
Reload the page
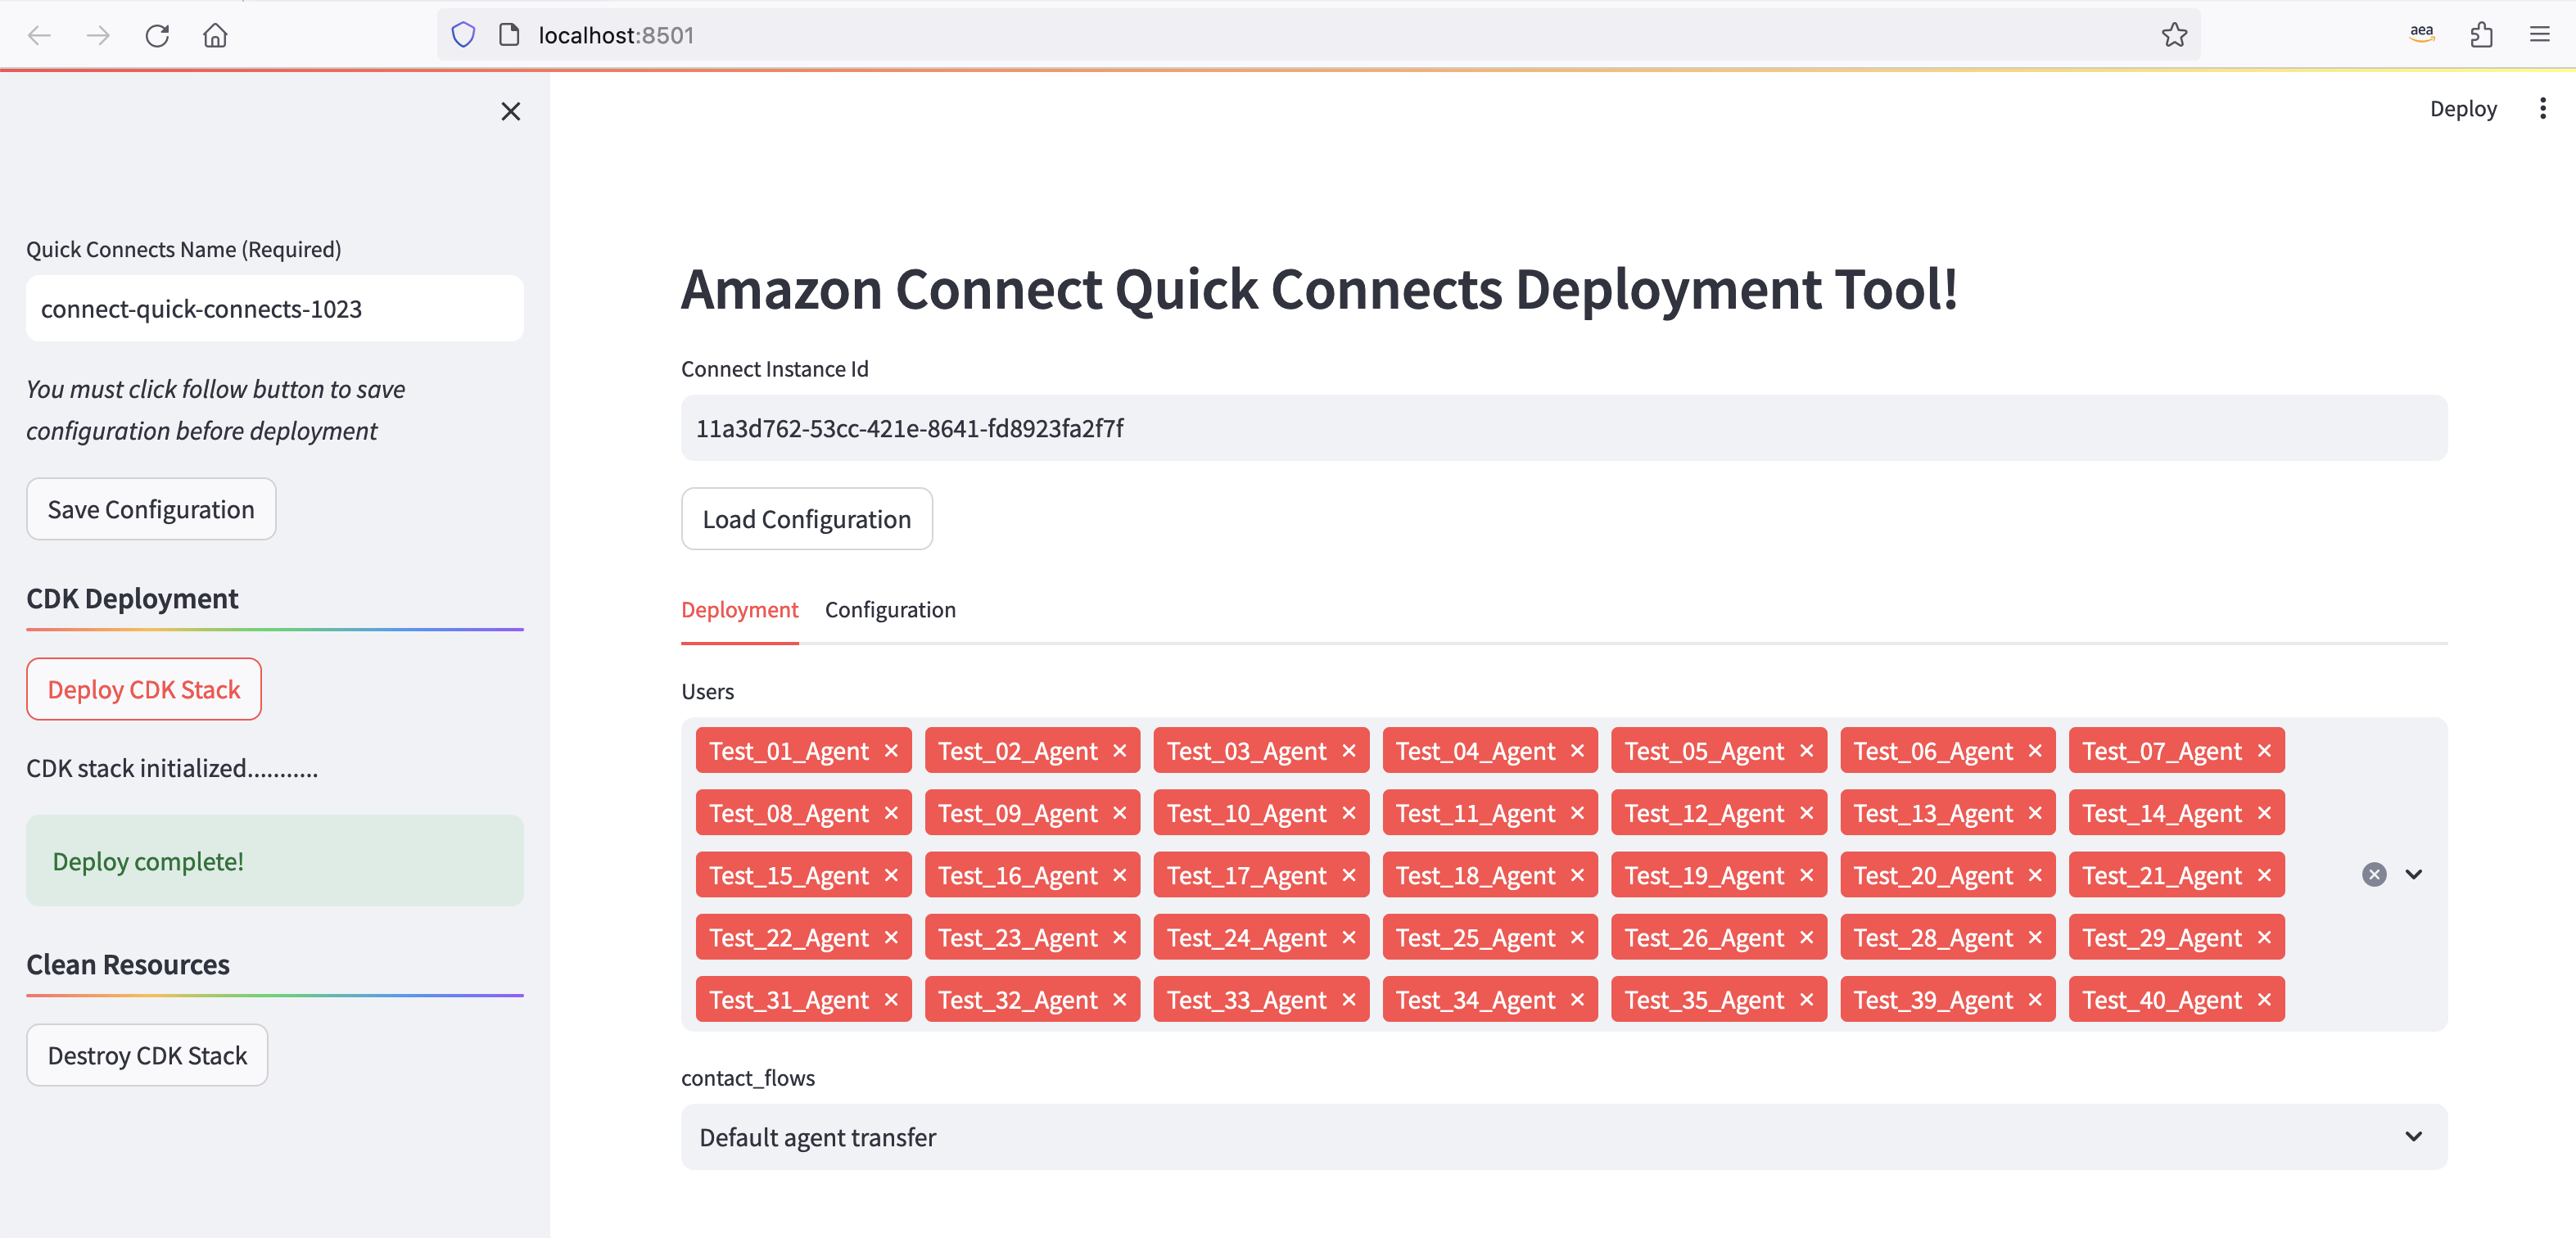pos(158,35)
